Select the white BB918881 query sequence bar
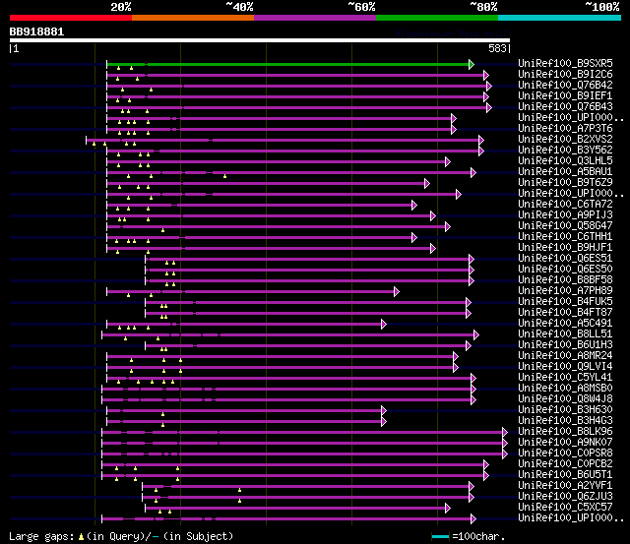This screenshot has height=544, width=630. coord(260,40)
